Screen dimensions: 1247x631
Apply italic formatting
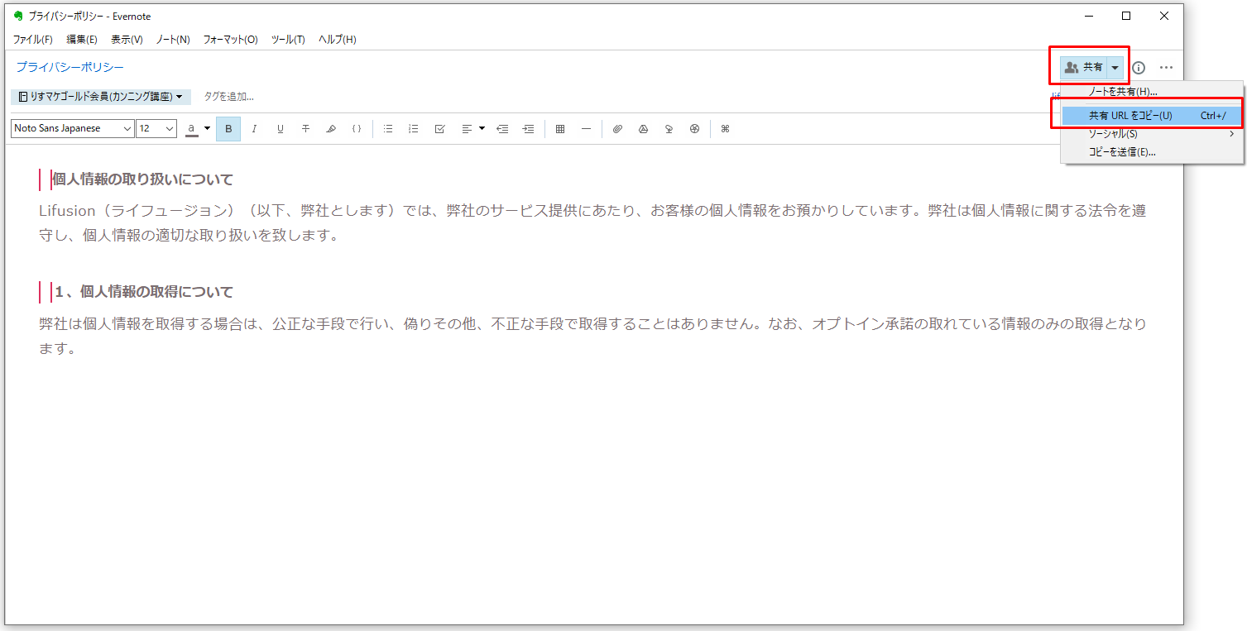coord(254,129)
